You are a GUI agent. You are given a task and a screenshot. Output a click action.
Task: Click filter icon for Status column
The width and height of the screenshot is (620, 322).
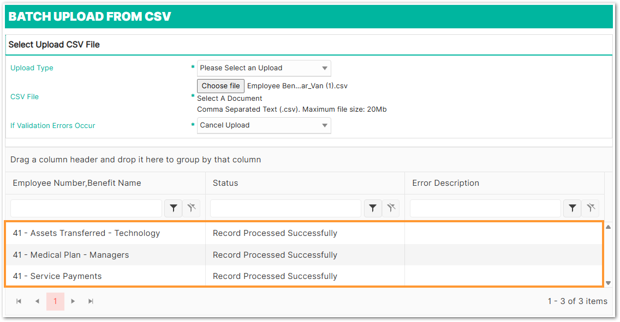click(373, 208)
